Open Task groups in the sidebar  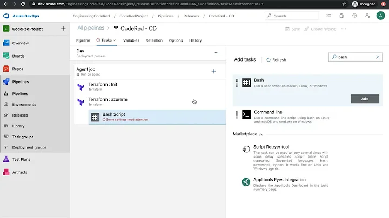23,137
